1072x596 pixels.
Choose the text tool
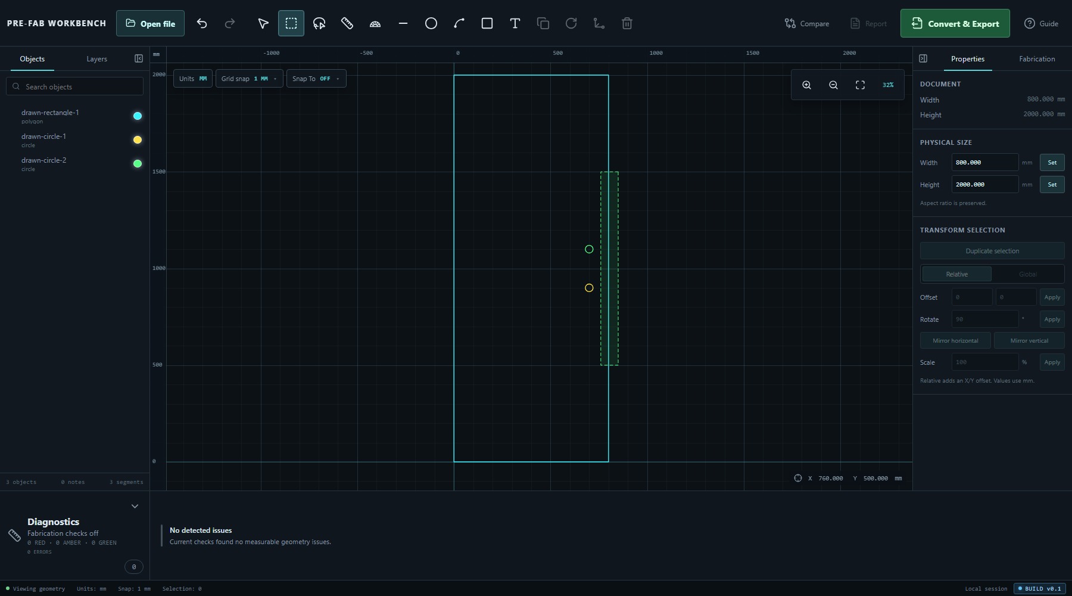[515, 23]
